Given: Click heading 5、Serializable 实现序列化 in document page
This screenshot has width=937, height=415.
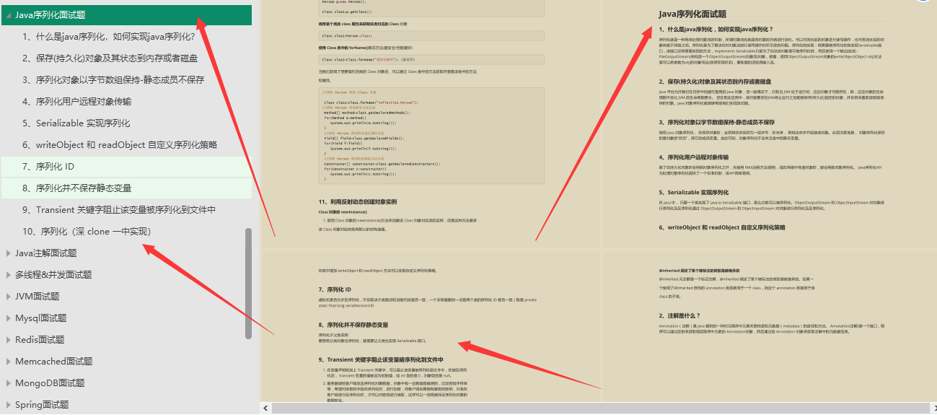Looking at the screenshot, I should coord(692,193).
